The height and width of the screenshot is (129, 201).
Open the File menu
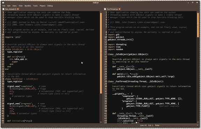(x=4, y=6)
